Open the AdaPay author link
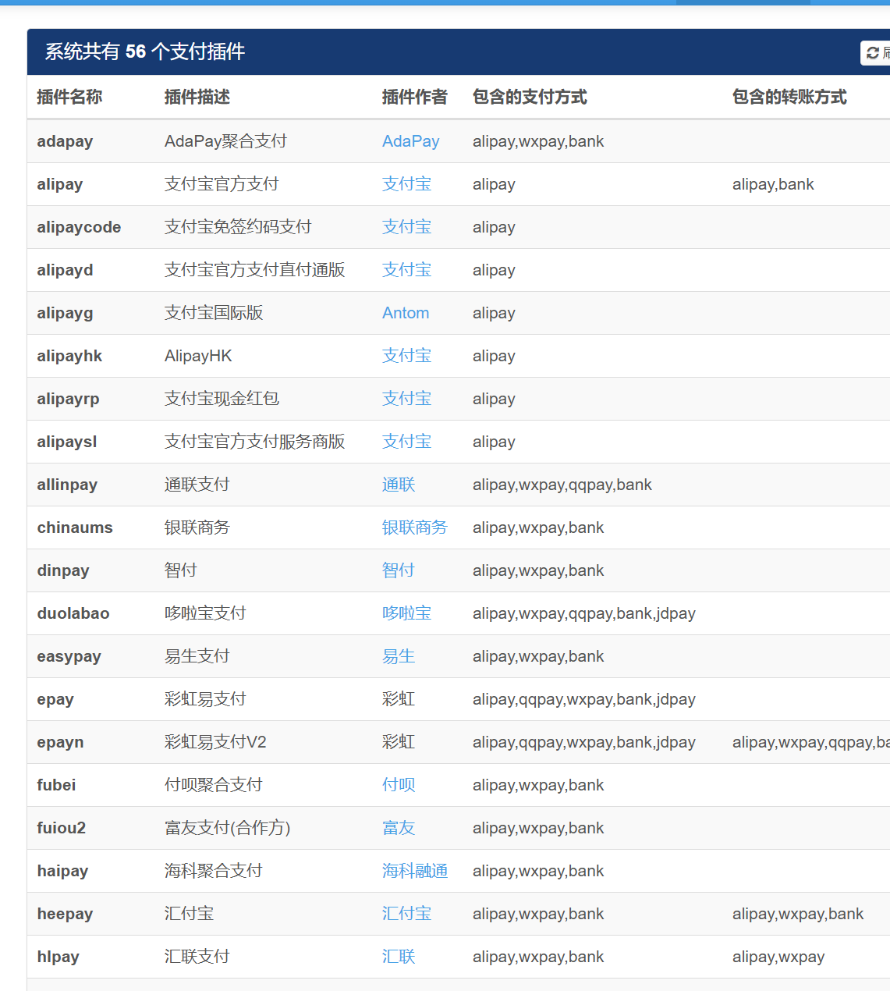 coord(410,141)
